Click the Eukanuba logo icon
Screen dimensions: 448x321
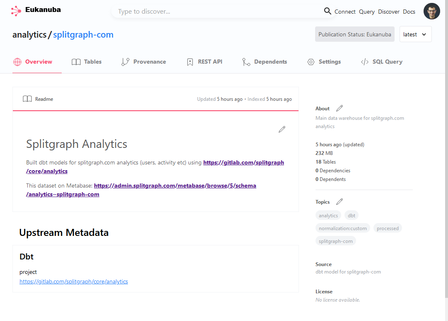coord(16,11)
